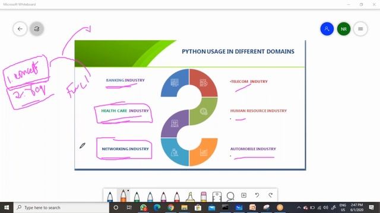Toggle the ruler tool
Viewport: 380px width, 213px height.
pyautogui.click(x=217, y=196)
